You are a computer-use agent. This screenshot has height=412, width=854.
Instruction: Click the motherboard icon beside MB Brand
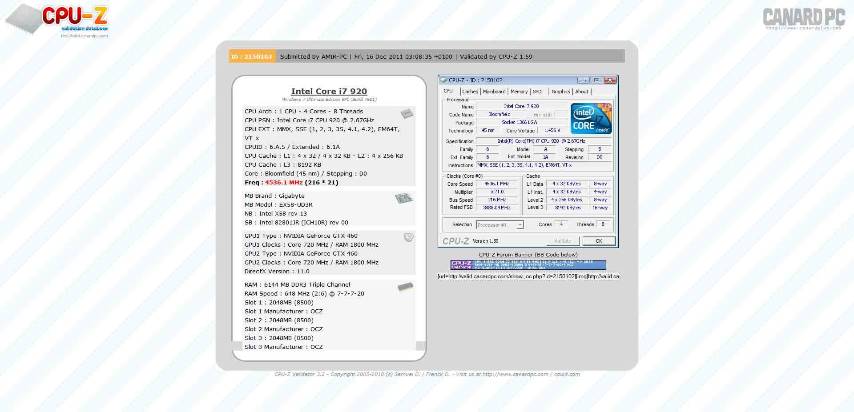404,198
